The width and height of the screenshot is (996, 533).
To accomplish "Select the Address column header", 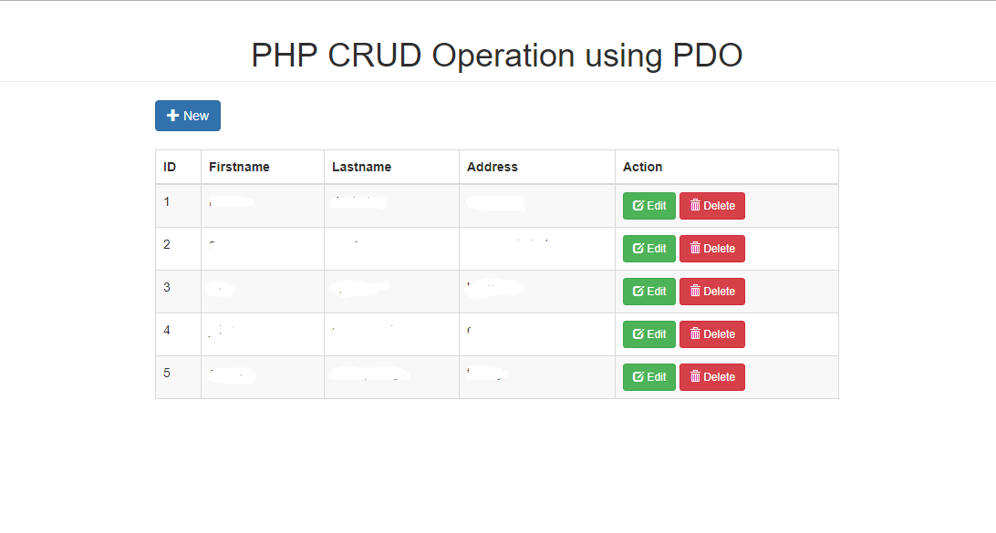I will pyautogui.click(x=493, y=167).
